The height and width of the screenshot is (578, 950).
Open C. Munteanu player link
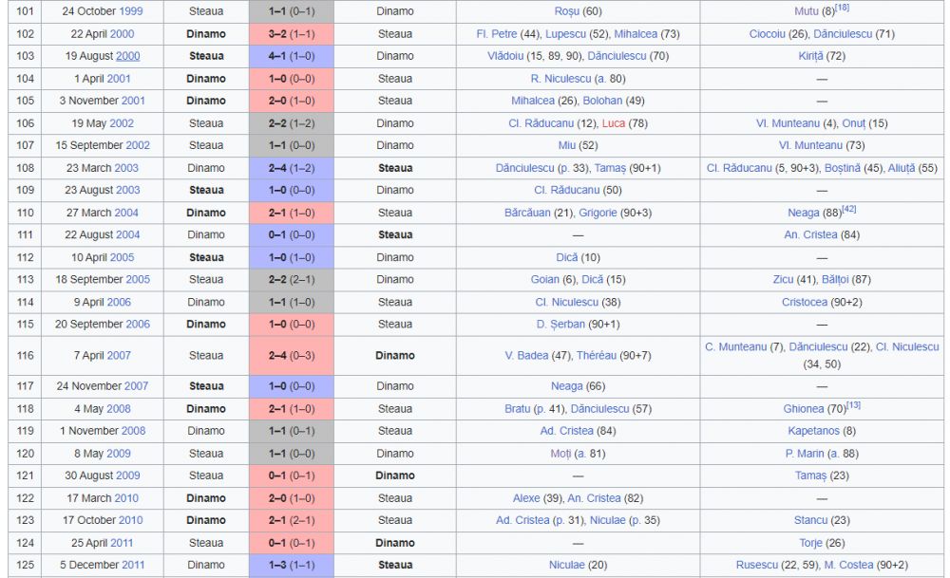click(735, 347)
